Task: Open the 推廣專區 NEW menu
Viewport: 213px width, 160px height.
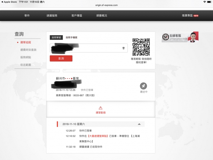Action: (190, 15)
